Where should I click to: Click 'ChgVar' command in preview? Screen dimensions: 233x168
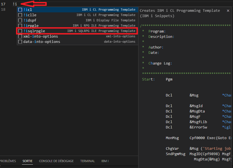pyautogui.click(x=172, y=149)
